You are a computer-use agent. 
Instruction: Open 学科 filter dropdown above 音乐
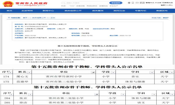[152, 73]
